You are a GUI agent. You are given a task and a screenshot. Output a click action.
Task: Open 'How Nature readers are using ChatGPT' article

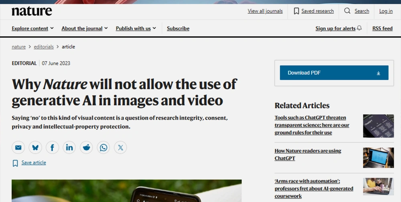click(308, 154)
